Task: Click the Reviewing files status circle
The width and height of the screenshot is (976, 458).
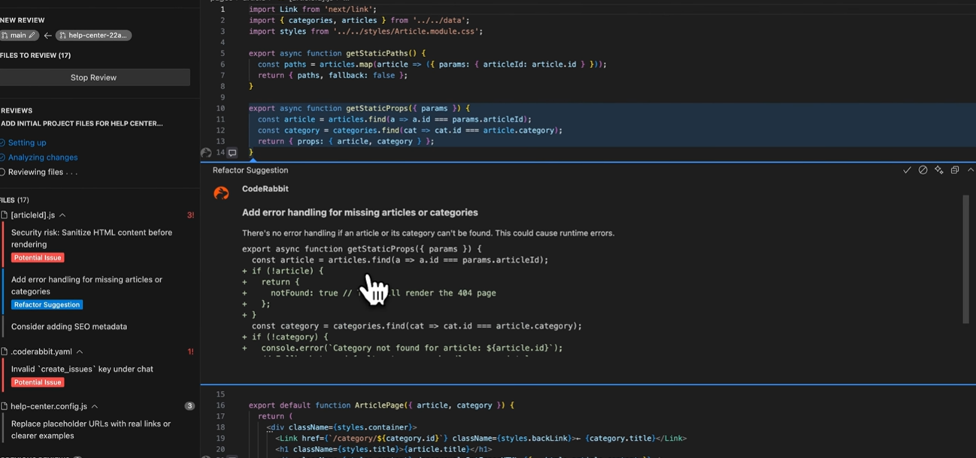Action: click(2, 172)
